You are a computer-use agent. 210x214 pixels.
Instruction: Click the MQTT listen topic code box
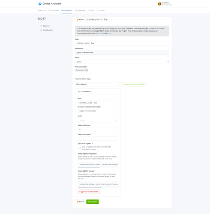[x=98, y=184]
